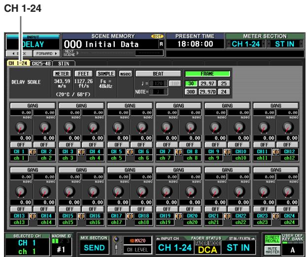Toggle pair heart icon between CH21 and CH22

click(227, 216)
